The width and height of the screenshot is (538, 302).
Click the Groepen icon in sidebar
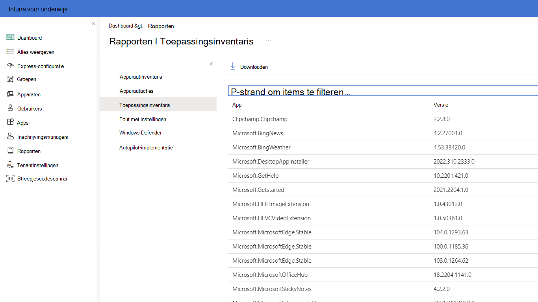[10, 79]
